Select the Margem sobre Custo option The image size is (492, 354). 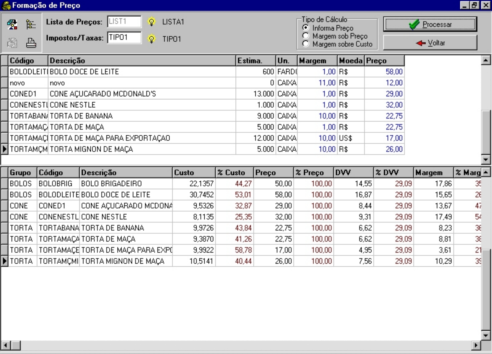pyautogui.click(x=338, y=44)
